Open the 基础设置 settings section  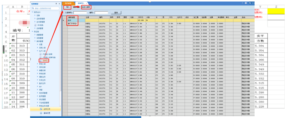[x=46, y=113]
